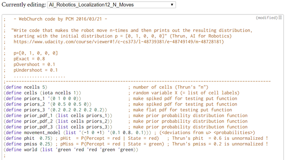
Task: Click the 'define prior_pdf_3' code line
Action: 58,127
